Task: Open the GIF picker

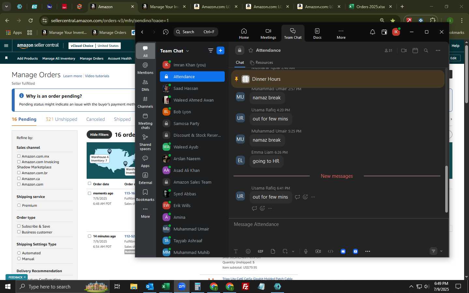Action: point(261,251)
